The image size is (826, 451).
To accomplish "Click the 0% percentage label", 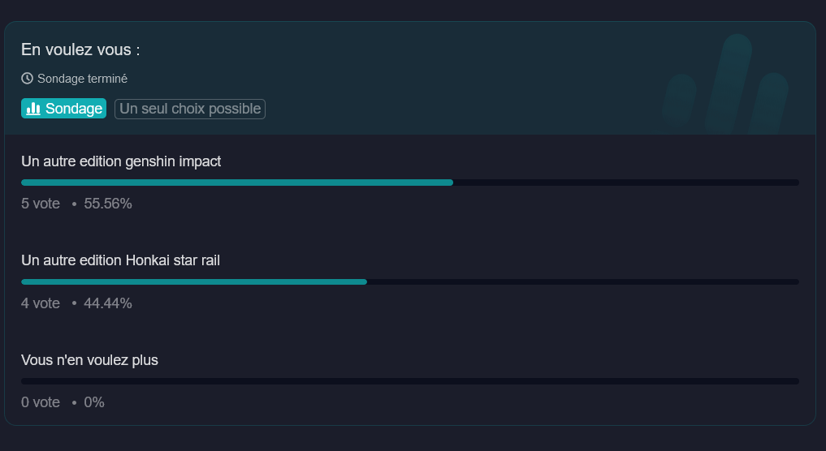I will pyautogui.click(x=94, y=402).
